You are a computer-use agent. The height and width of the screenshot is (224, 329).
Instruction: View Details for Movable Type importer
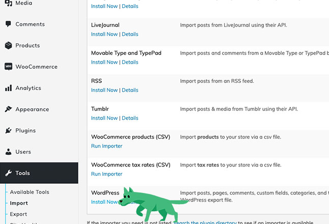click(x=130, y=62)
